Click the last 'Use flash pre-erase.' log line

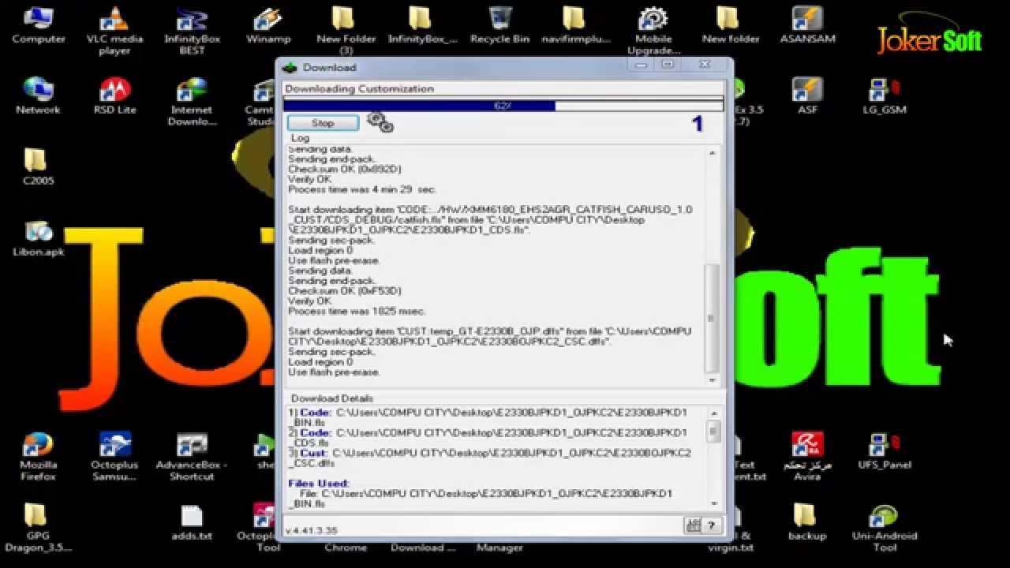pos(334,372)
